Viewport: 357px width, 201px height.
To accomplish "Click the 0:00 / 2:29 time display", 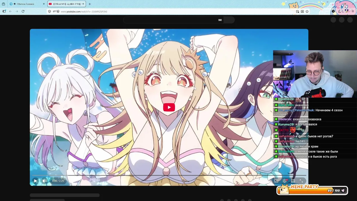I will (x=58, y=181).
